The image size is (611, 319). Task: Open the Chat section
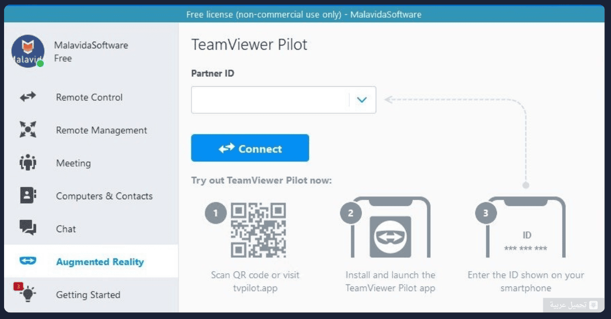[x=92, y=229]
